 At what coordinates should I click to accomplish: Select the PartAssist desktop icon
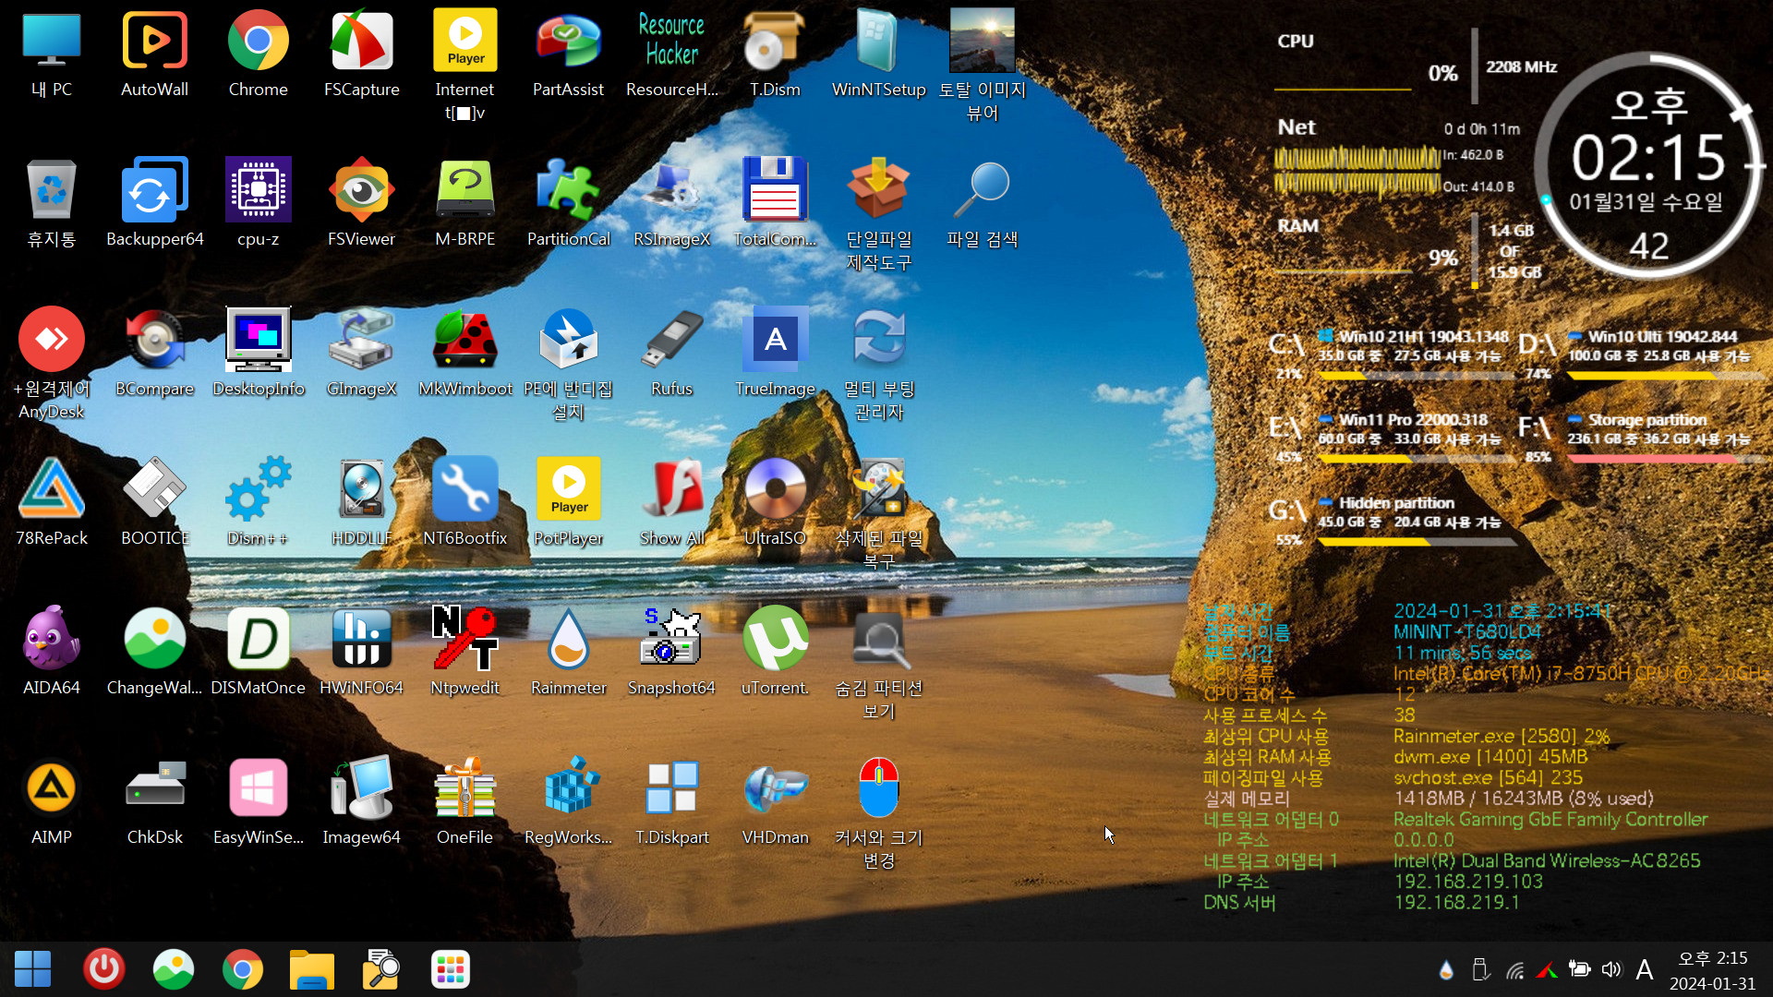tap(568, 54)
